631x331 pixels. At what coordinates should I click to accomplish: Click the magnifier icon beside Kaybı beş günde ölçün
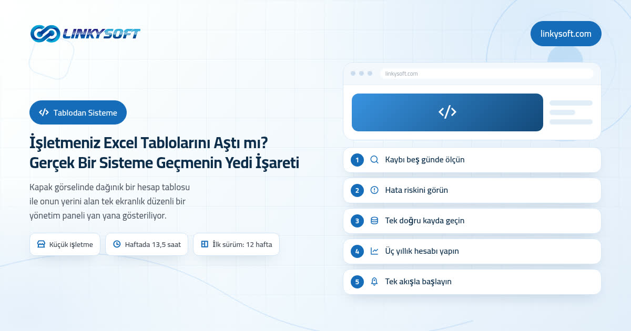(x=374, y=160)
